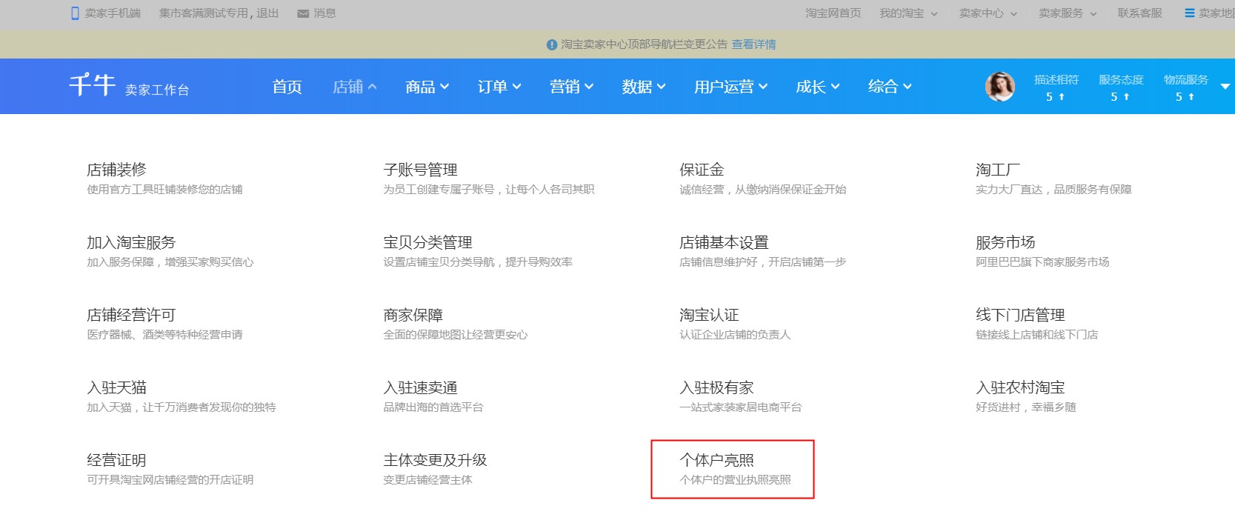Open the 用户运营 navigation menu
Image resolution: width=1235 pixels, height=523 pixels.
[730, 87]
